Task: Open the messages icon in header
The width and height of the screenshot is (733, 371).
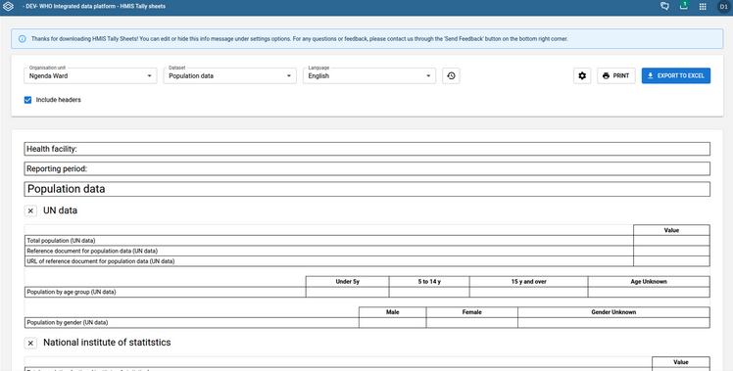Action: [664, 7]
